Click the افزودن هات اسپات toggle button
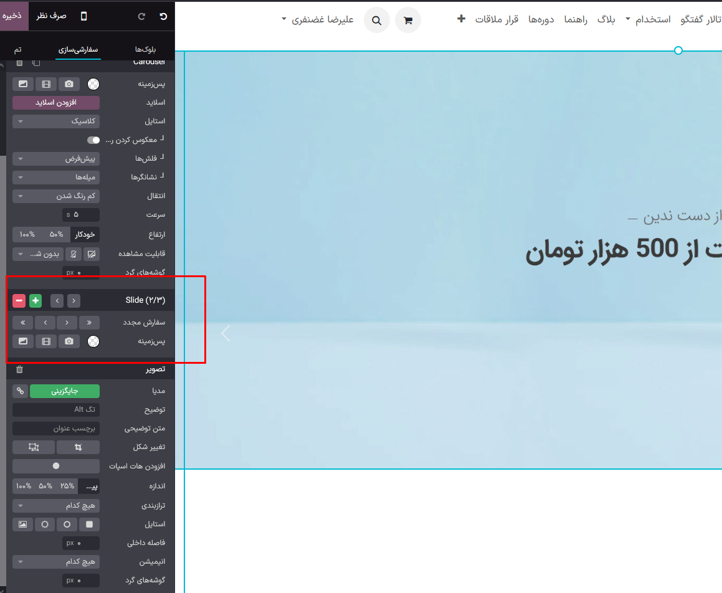The width and height of the screenshot is (722, 593). (55, 466)
